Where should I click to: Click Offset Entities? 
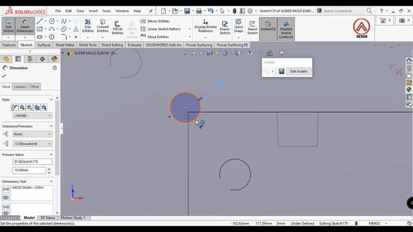click(x=117, y=28)
